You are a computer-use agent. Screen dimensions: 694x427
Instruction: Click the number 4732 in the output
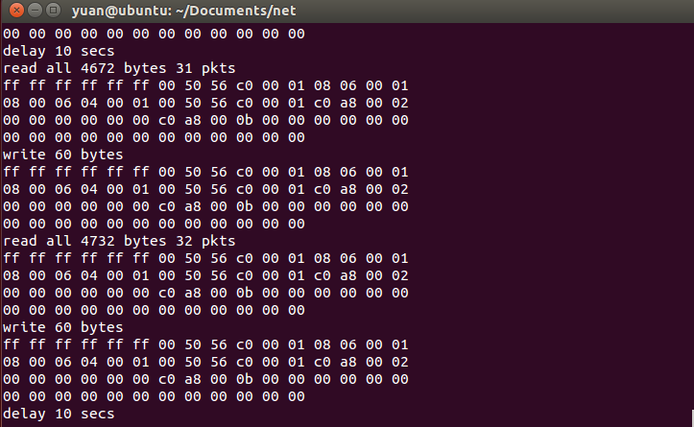(x=96, y=241)
